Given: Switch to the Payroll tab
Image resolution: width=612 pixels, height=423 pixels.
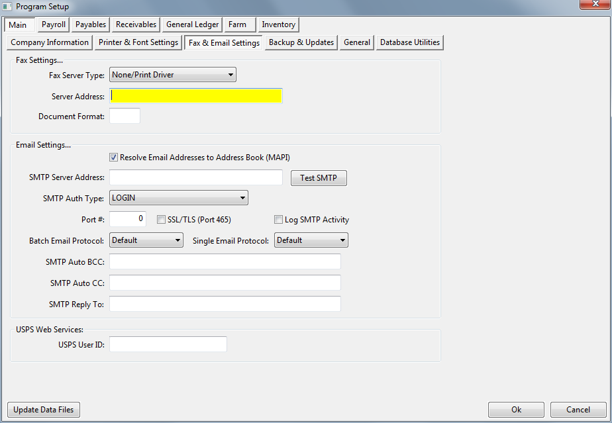Looking at the screenshot, I should coord(54,24).
